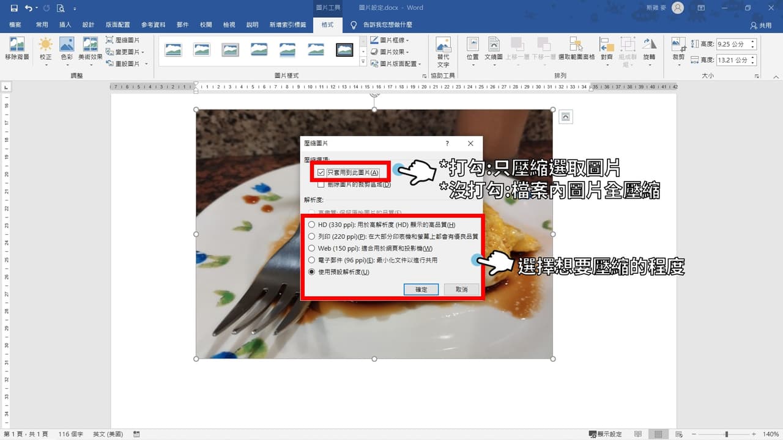Click the 116 個字 word count
This screenshot has height=440, width=783.
[x=71, y=435]
